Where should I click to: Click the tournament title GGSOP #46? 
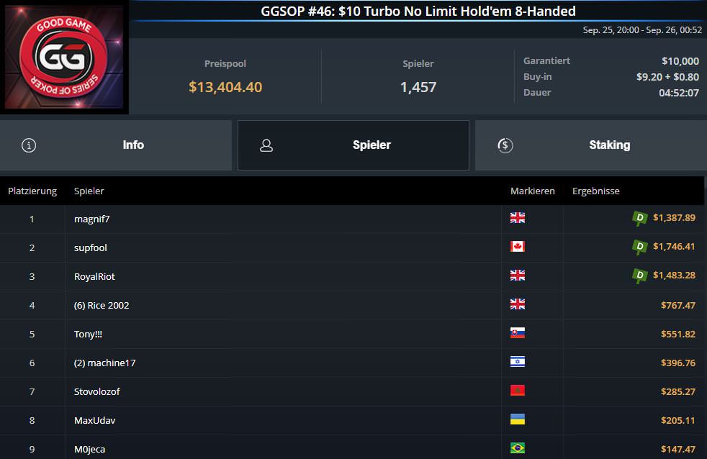tap(418, 12)
